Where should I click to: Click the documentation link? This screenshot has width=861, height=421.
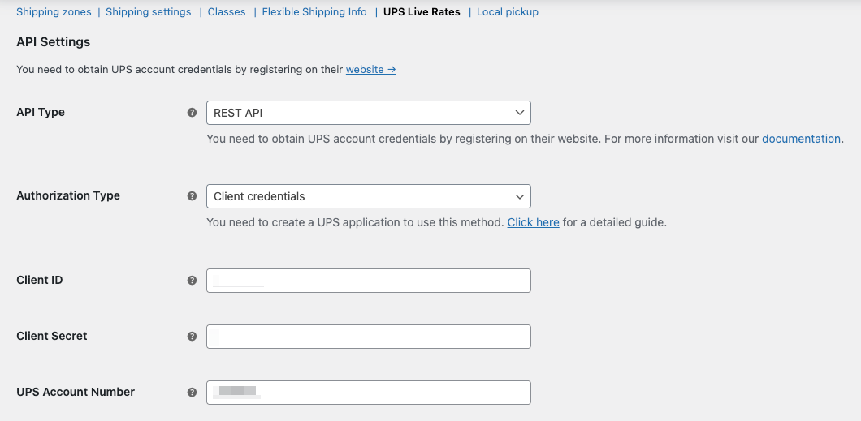(801, 139)
